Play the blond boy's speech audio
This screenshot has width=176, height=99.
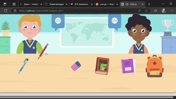(58, 21)
